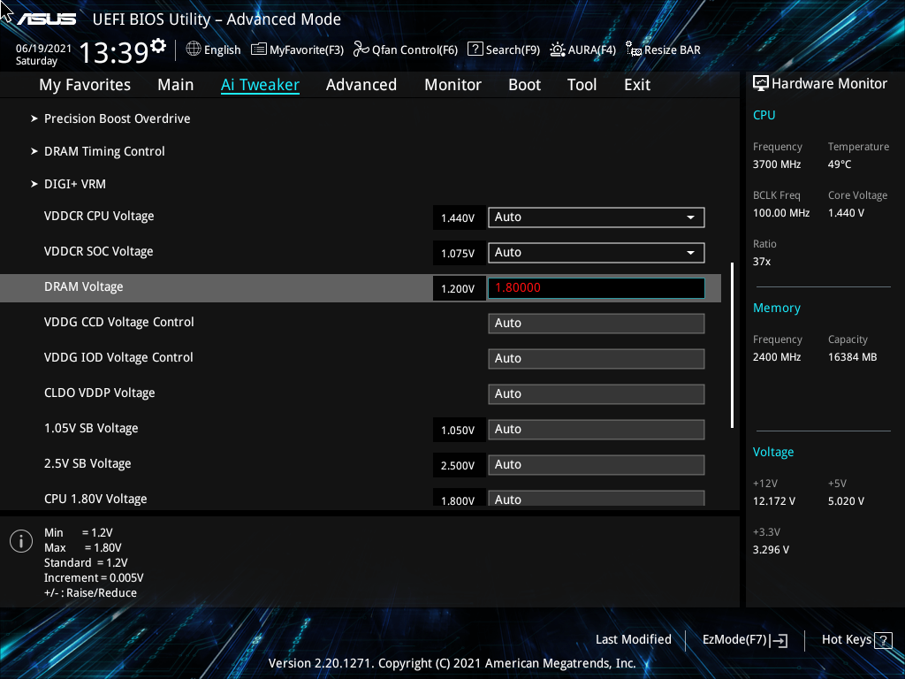The width and height of the screenshot is (905, 679).
Task: Expand the DIGI+ VRM section
Action: [x=75, y=184]
